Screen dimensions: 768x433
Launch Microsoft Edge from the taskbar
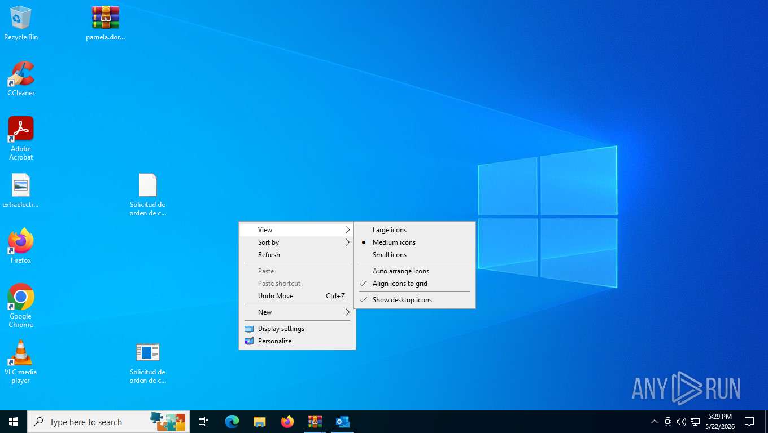coord(232,422)
